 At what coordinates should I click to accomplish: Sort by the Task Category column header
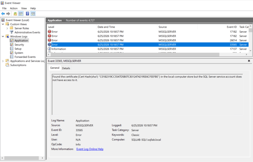(244, 27)
